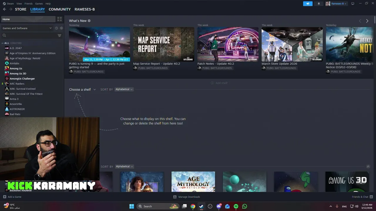Switch library to grid collections view

pyautogui.click(x=60, y=19)
